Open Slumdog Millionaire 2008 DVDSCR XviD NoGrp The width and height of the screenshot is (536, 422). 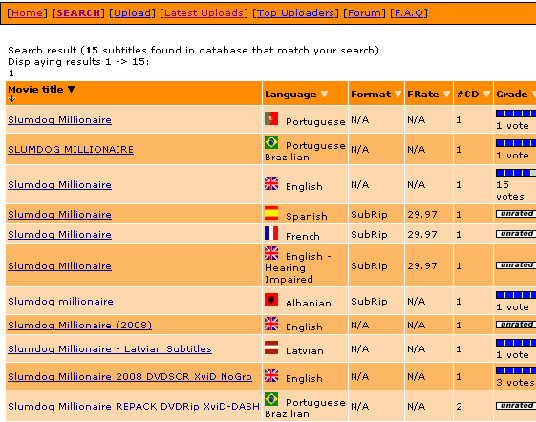click(130, 376)
